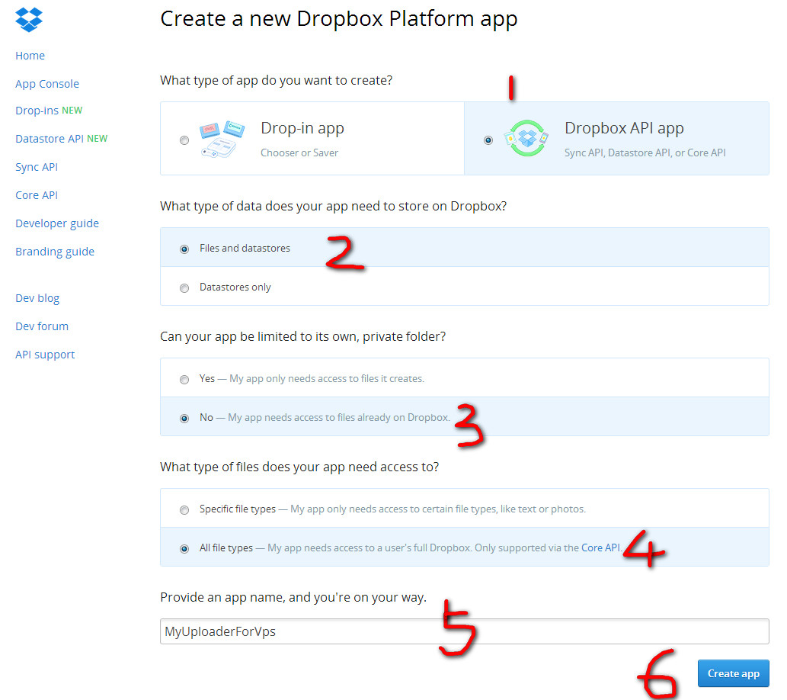Focus the app name input field

click(x=464, y=631)
